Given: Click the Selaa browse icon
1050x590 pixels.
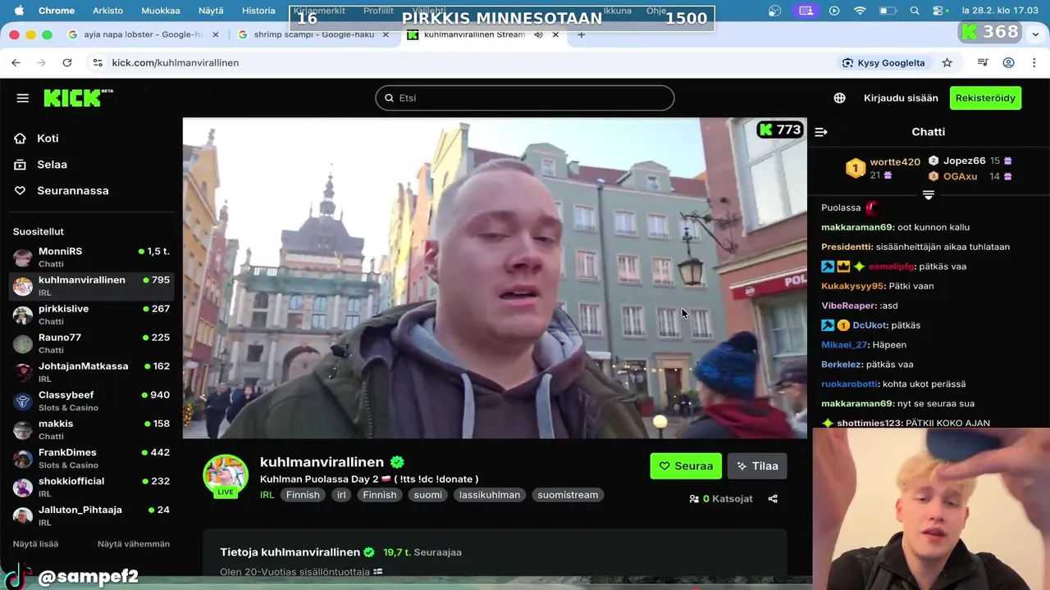Looking at the screenshot, I should pyautogui.click(x=21, y=165).
